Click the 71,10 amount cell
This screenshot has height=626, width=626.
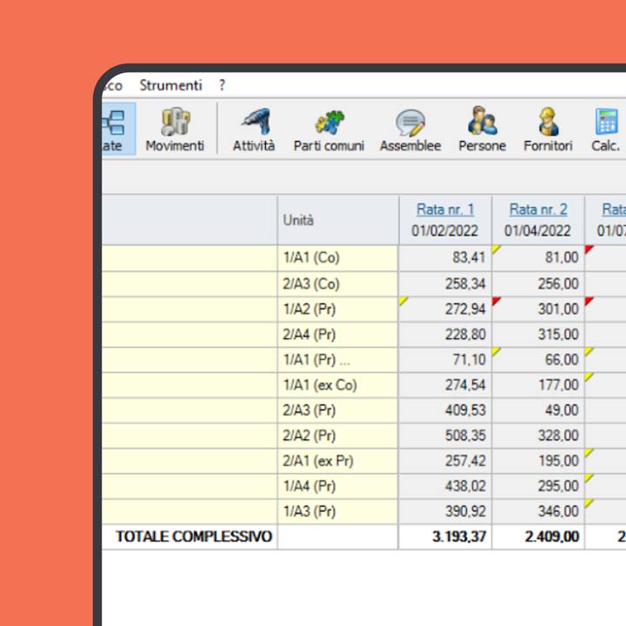[x=445, y=360]
